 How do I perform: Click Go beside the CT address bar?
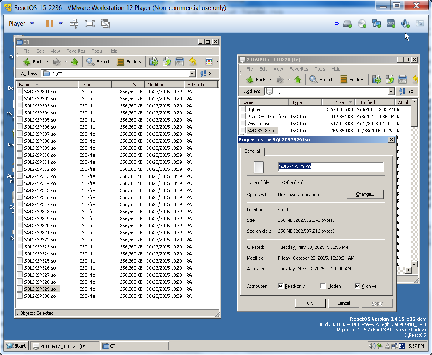click(x=207, y=73)
